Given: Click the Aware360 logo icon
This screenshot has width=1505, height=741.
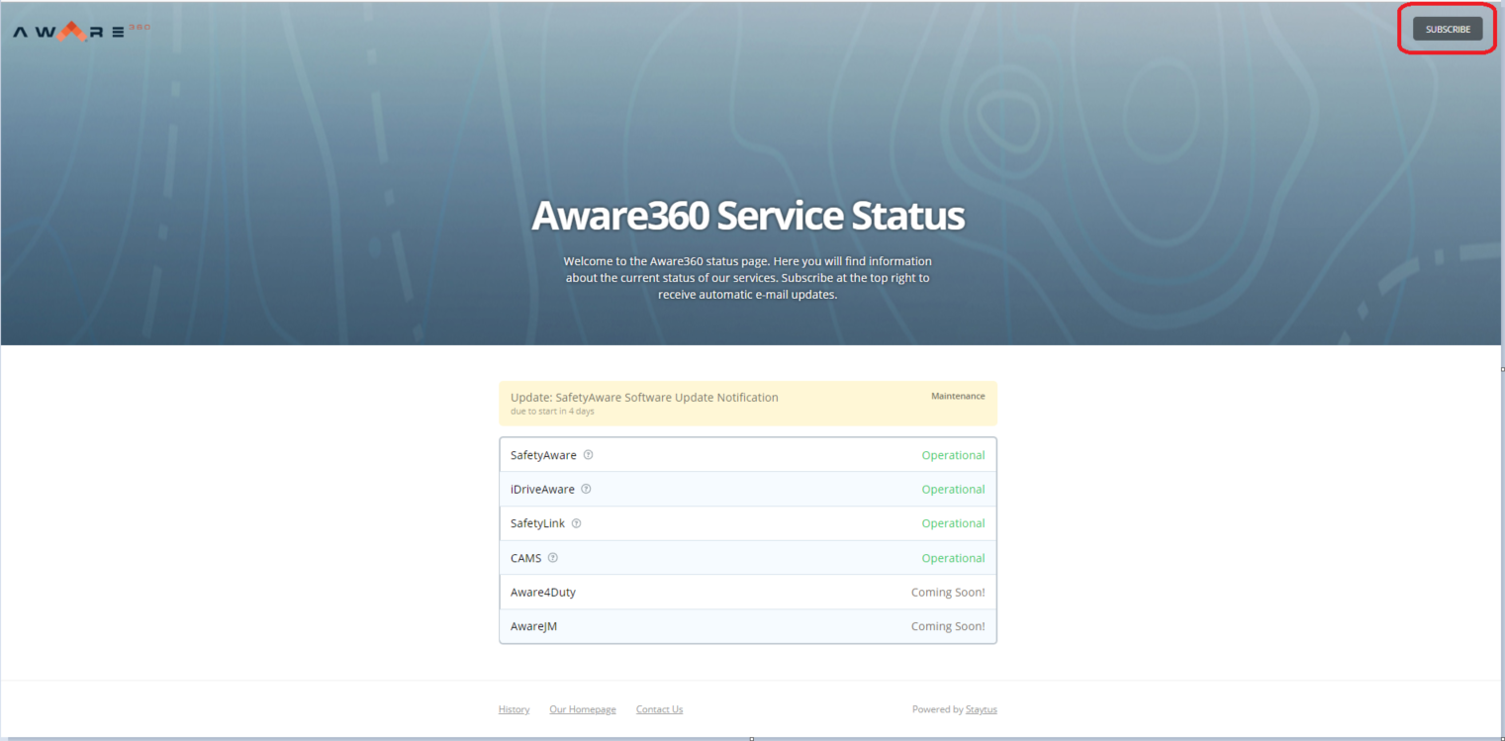Looking at the screenshot, I should (x=77, y=30).
